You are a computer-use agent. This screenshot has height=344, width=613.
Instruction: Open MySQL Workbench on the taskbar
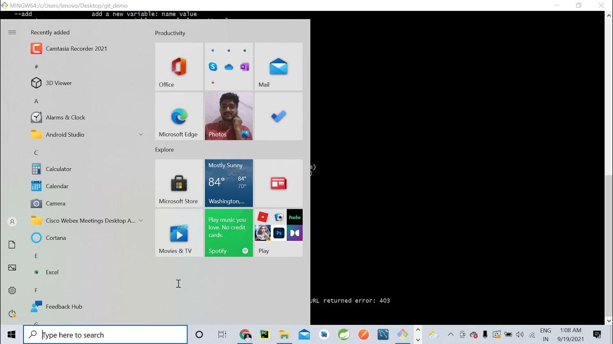[x=383, y=335]
